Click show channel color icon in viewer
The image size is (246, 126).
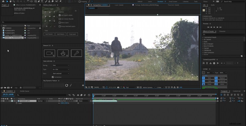124,87
